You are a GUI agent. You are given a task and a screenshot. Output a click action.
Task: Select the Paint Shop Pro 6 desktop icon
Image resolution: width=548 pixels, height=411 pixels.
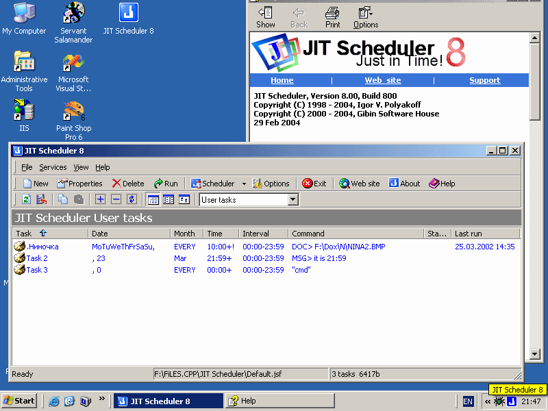(x=74, y=121)
